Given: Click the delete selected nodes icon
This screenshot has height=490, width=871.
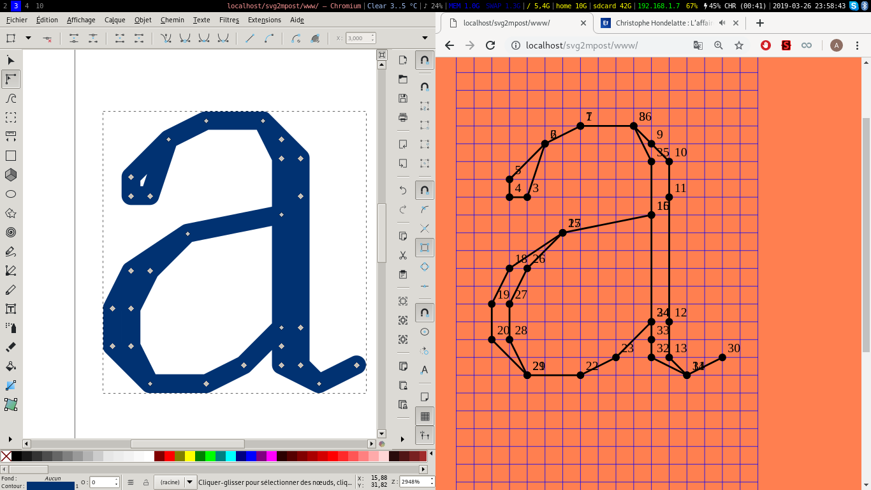Looking at the screenshot, I should [47, 38].
